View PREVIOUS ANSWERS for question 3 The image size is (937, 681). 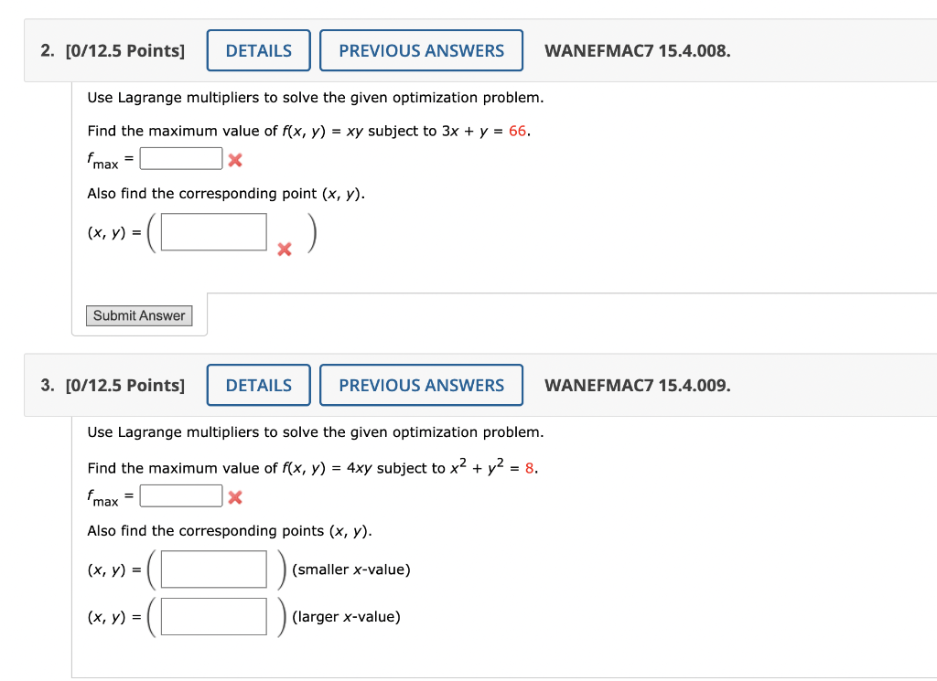pyautogui.click(x=421, y=385)
